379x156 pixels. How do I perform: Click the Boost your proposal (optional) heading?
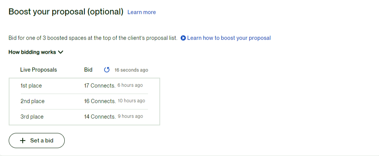pos(66,12)
